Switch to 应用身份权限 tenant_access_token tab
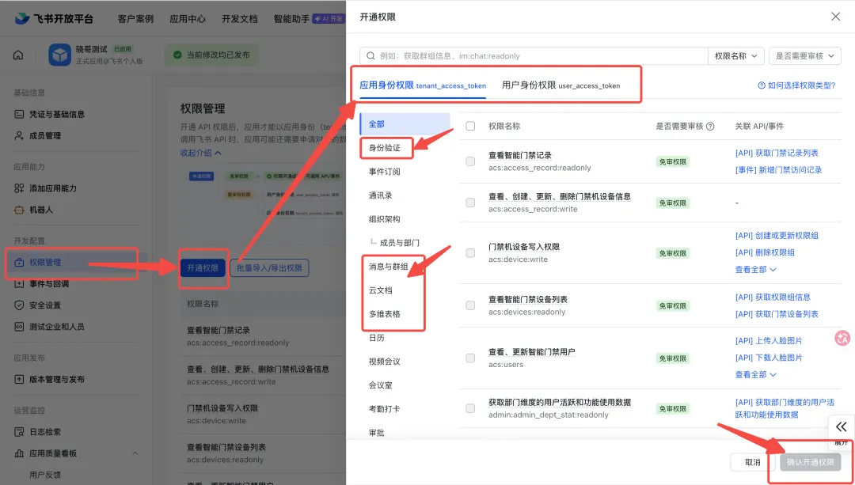The image size is (855, 485). (423, 85)
